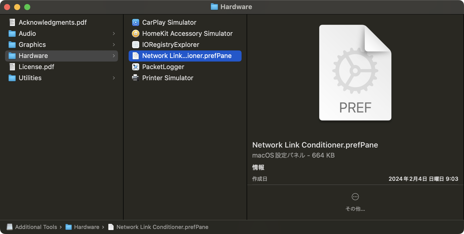
Task: Select IORegistryExplorer in the list
Action: pyautogui.click(x=171, y=45)
